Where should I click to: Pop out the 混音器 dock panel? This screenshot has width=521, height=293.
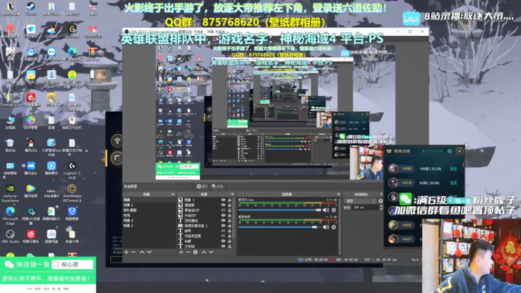339,194
